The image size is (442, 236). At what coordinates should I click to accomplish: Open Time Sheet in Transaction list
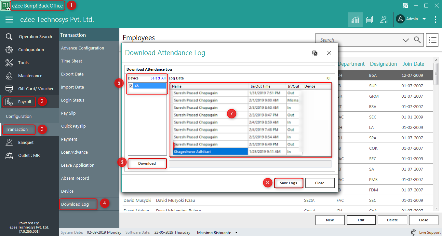coord(72,61)
